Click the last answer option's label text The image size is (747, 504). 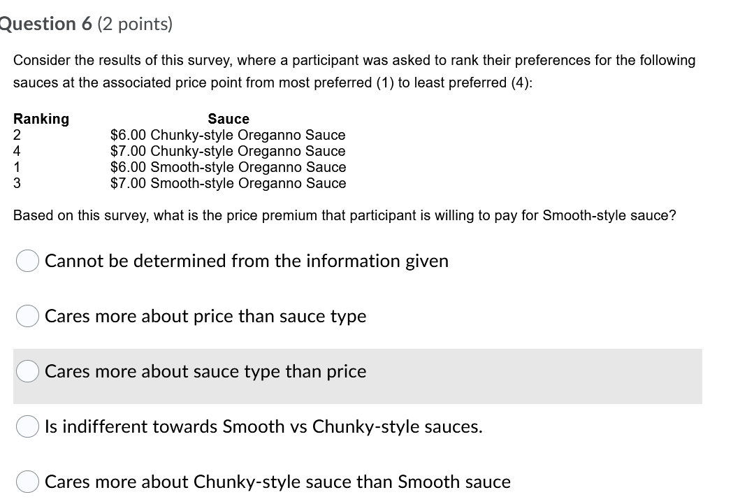click(277, 482)
